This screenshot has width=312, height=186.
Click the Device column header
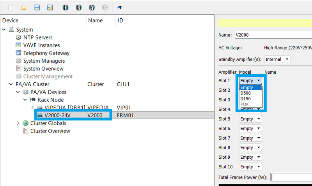click(11, 20)
